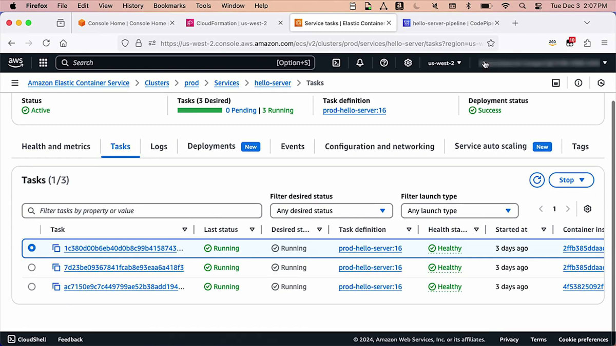This screenshot has height=346, width=616.
Task: Switch to Health and metrics tab
Action: [x=56, y=146]
